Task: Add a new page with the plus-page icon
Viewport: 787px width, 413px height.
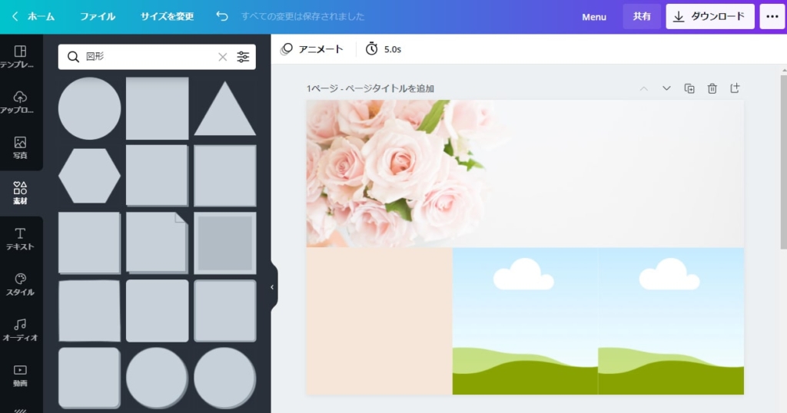Action: coord(735,88)
